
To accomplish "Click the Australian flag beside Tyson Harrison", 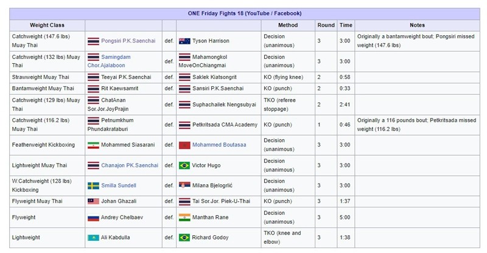I will [184, 41].
